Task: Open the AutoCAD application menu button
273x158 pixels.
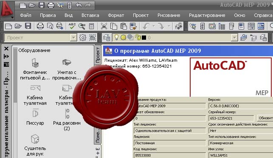Action: coord(7,10)
